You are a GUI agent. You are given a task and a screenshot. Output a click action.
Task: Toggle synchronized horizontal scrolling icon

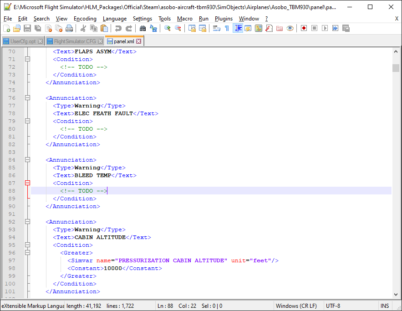pyautogui.click(x=202, y=28)
